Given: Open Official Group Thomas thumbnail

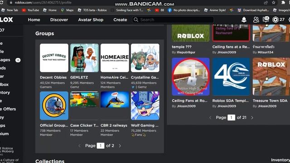Looking at the screenshot, I should [x=54, y=105].
